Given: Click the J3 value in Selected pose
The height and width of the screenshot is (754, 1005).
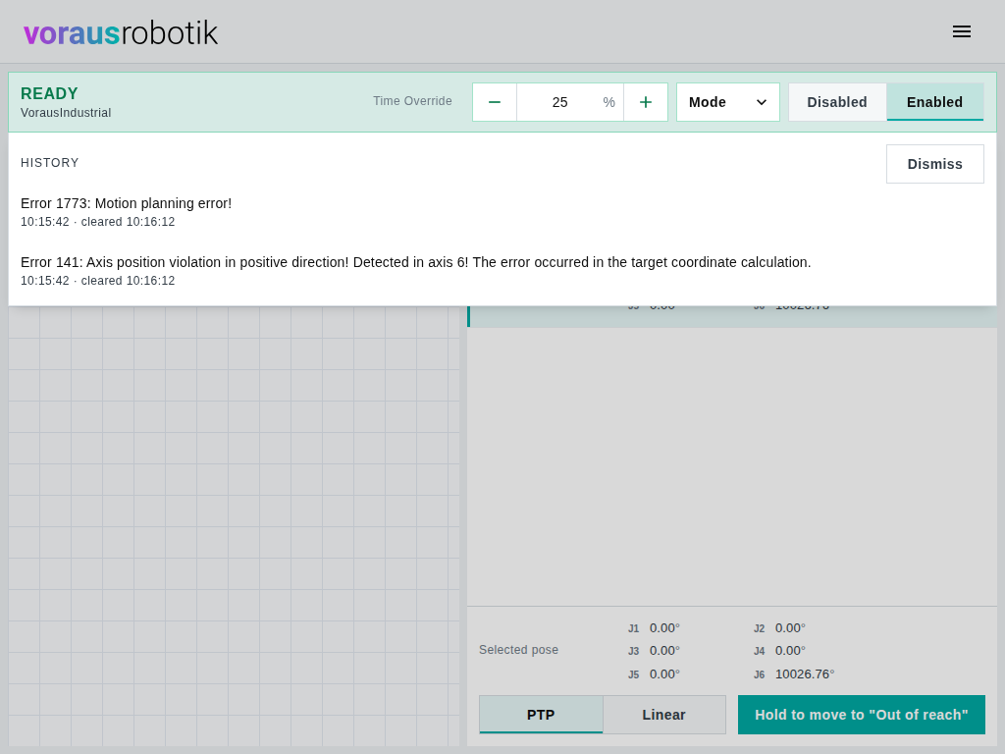Looking at the screenshot, I should [x=664, y=651].
